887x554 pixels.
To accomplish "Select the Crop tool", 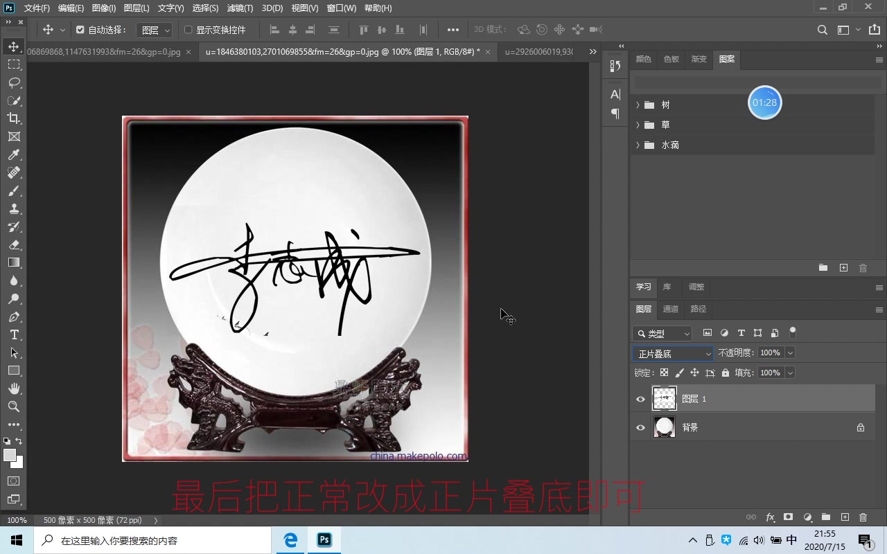I will click(14, 118).
